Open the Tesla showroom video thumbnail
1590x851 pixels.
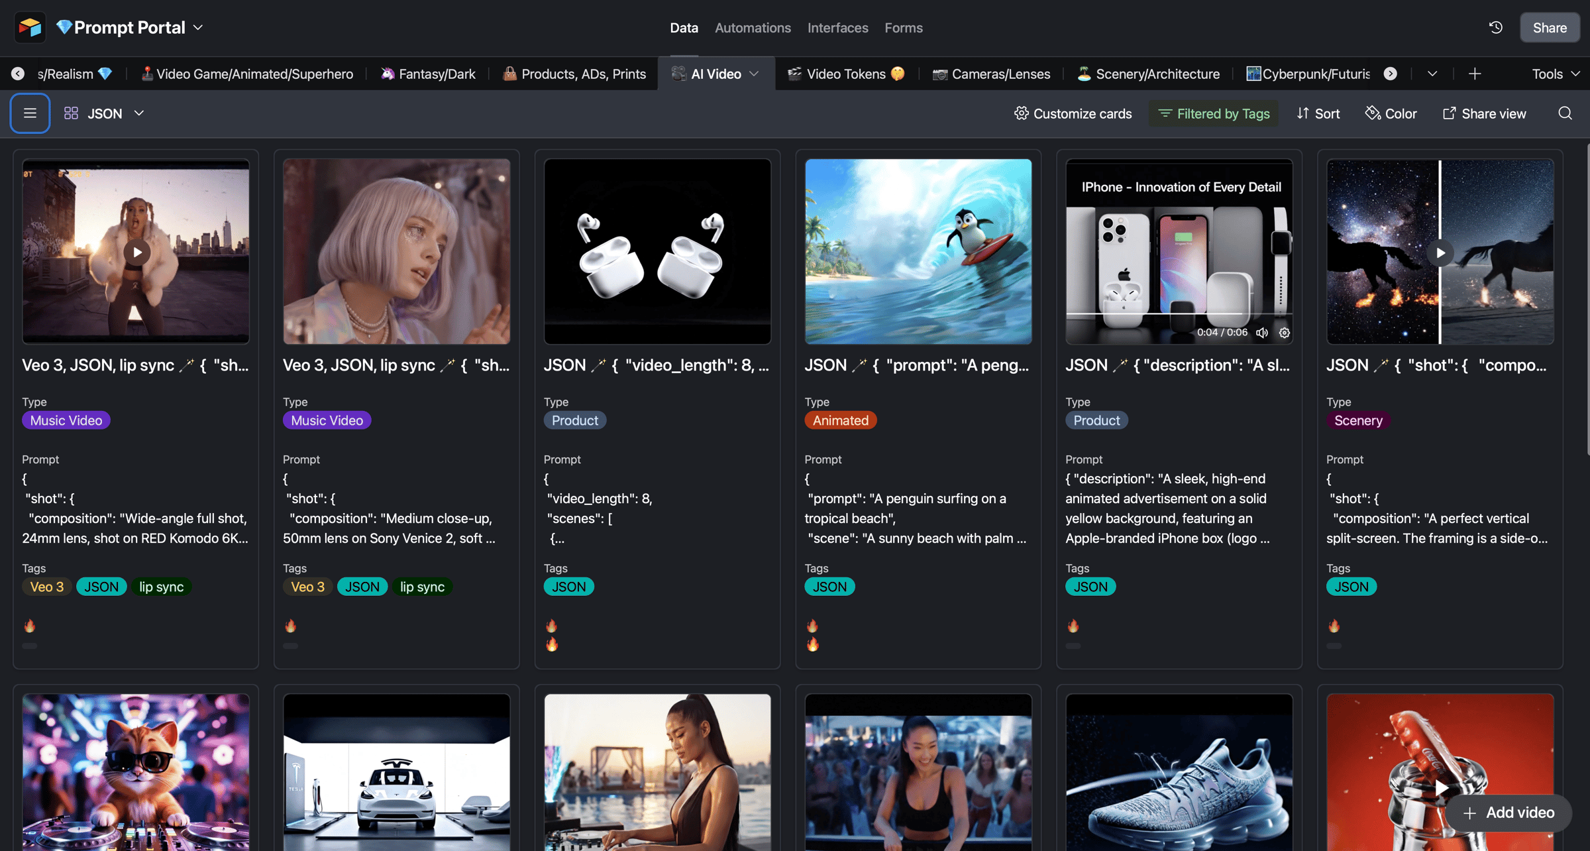397,772
